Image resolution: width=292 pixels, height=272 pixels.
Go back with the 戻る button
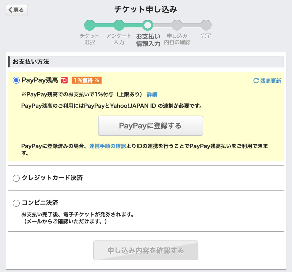17,10
